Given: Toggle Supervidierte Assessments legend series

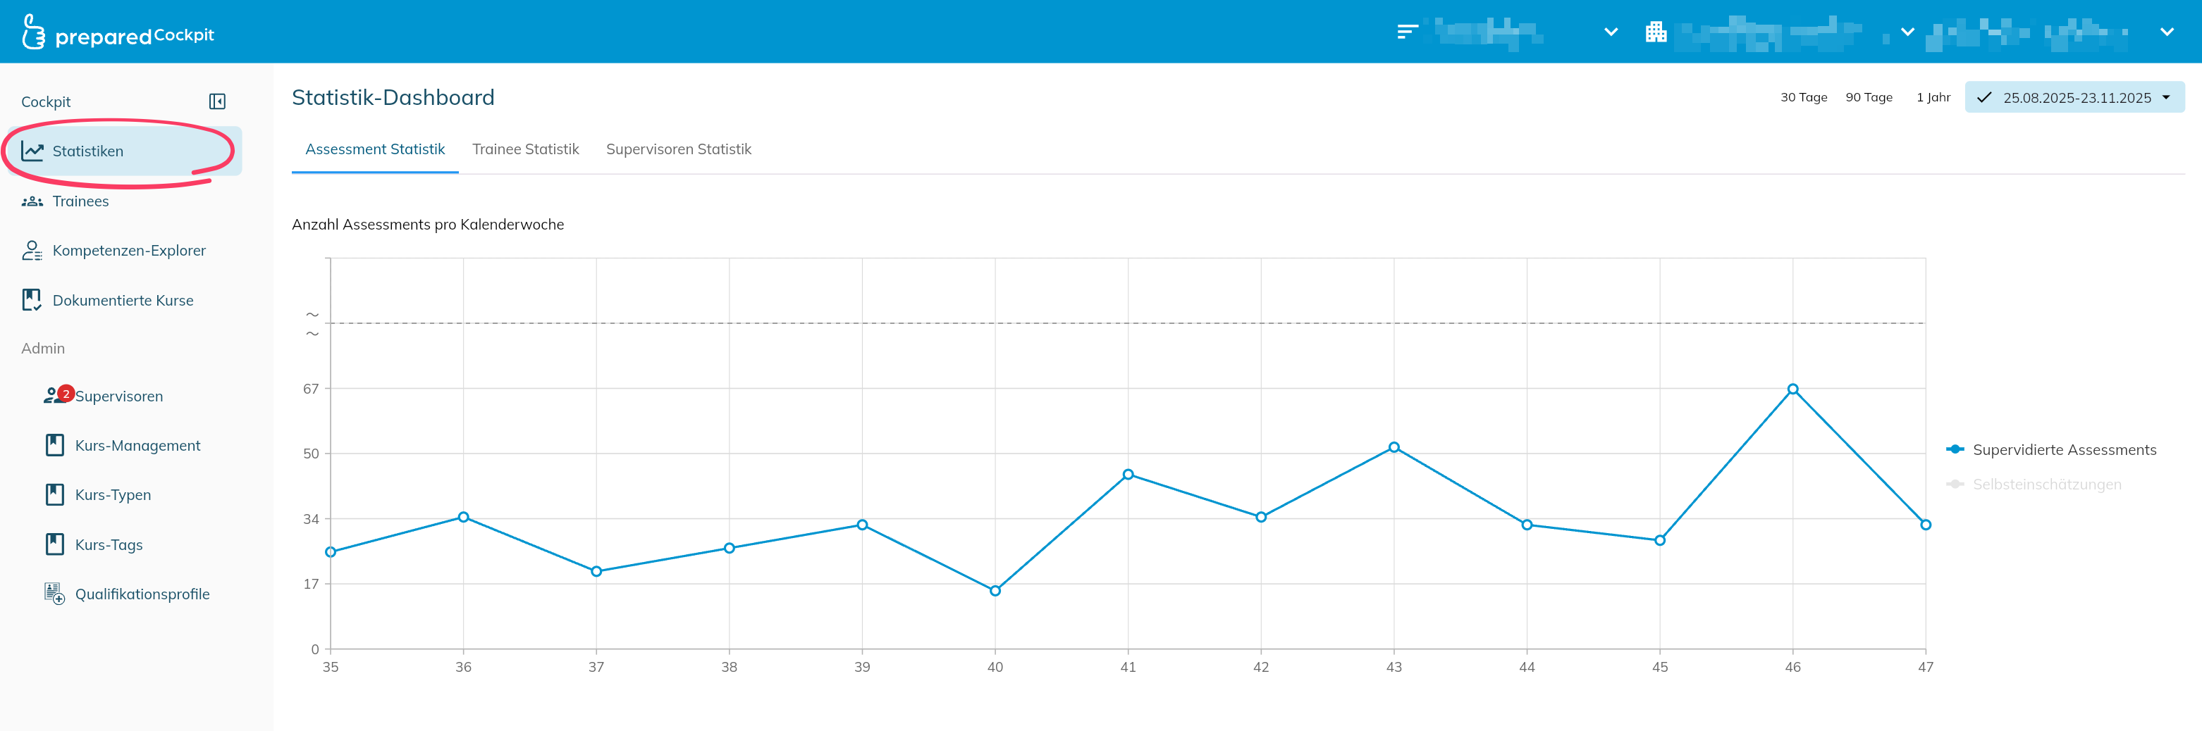Looking at the screenshot, I should coord(2052,450).
